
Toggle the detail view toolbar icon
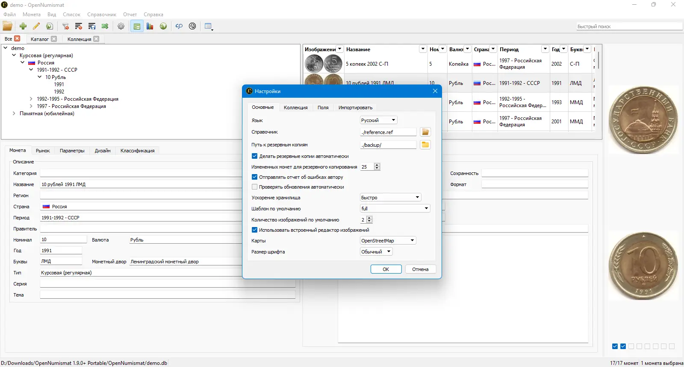pos(137,26)
